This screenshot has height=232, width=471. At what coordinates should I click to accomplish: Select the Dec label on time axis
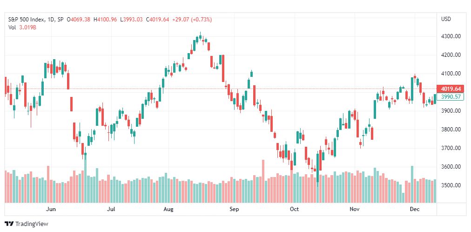click(415, 209)
